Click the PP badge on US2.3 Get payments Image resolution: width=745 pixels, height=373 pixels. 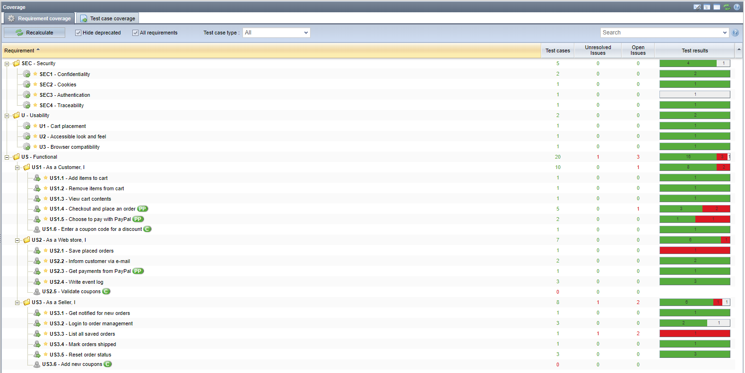click(x=138, y=271)
